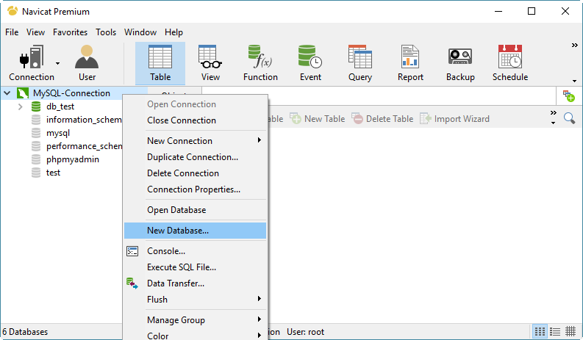Viewport: 583px width, 340px height.
Task: Click the test database gray icon
Action: tap(36, 173)
